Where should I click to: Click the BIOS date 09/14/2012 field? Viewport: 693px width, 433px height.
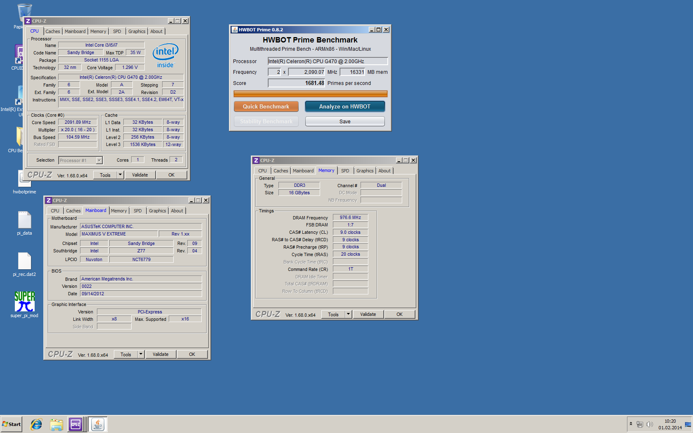[x=141, y=294]
